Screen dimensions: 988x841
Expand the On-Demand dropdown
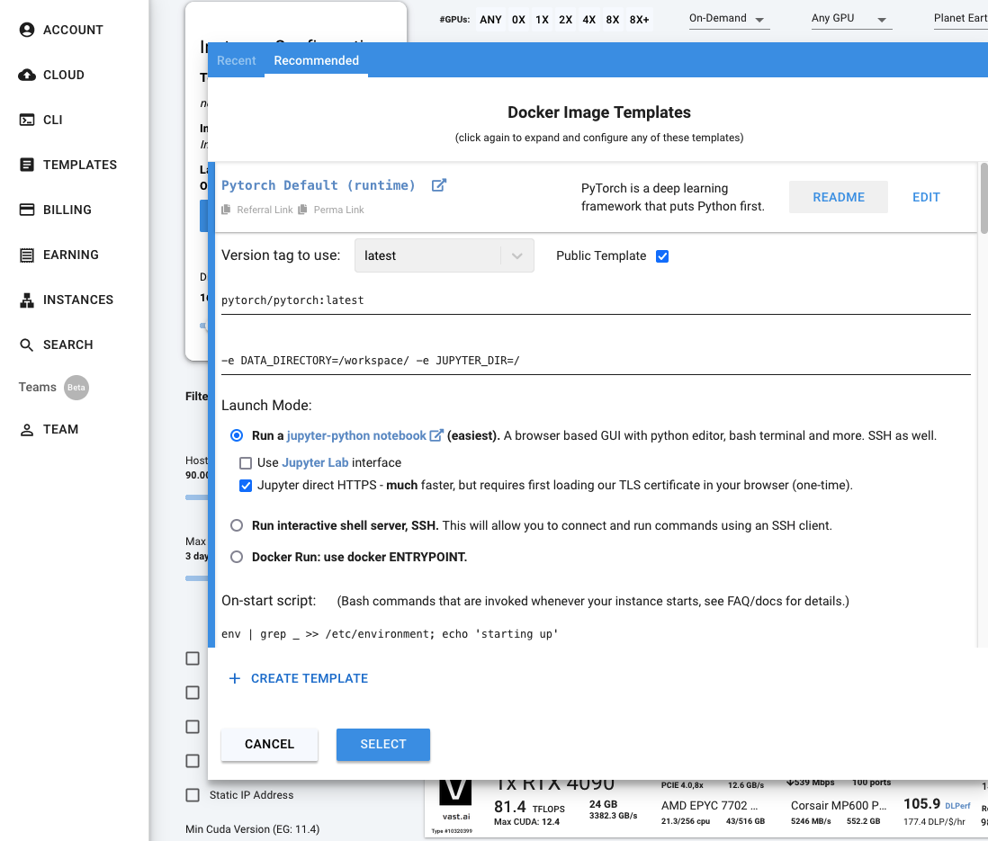click(x=729, y=19)
